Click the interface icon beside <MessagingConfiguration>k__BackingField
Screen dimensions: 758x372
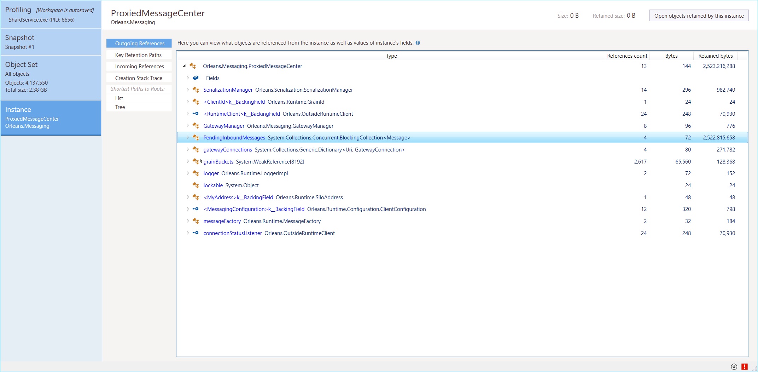pos(196,209)
